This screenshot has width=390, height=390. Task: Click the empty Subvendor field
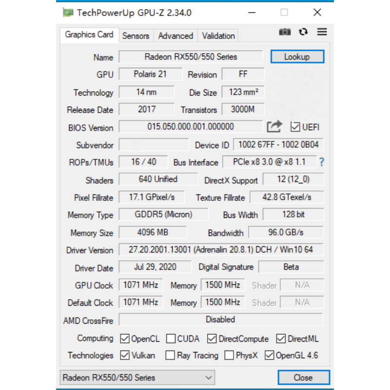pyautogui.click(x=154, y=144)
